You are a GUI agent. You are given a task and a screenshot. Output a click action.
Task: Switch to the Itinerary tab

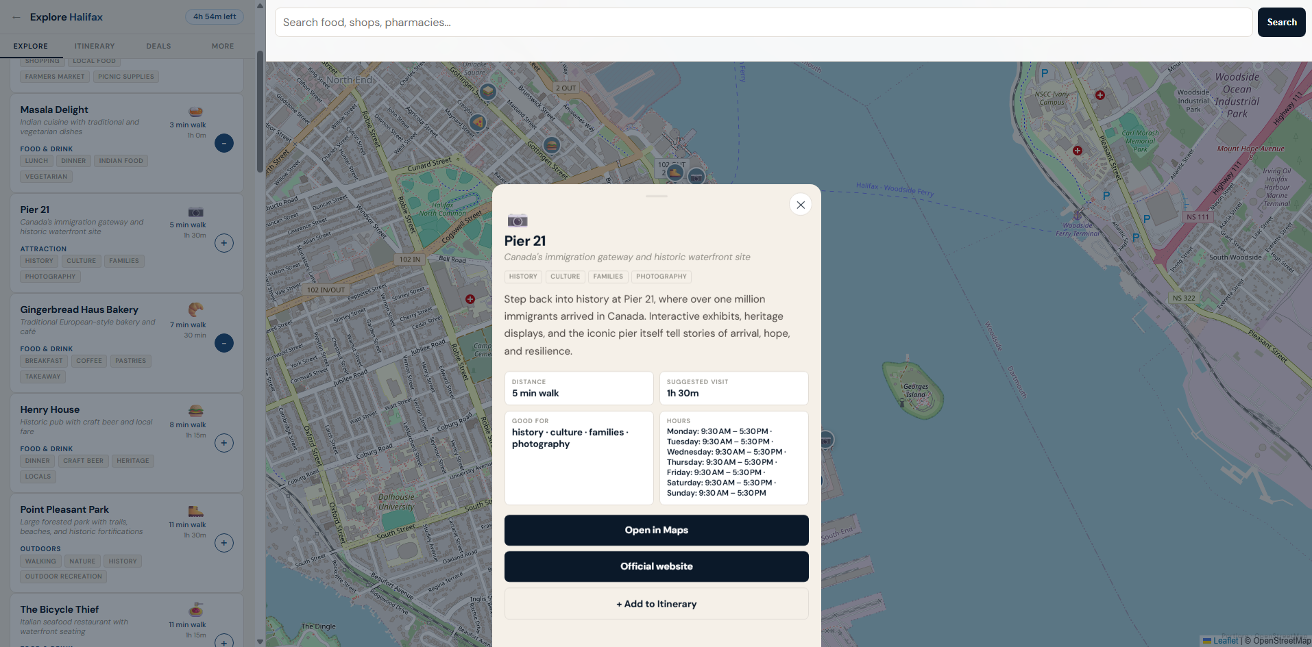pyautogui.click(x=95, y=46)
